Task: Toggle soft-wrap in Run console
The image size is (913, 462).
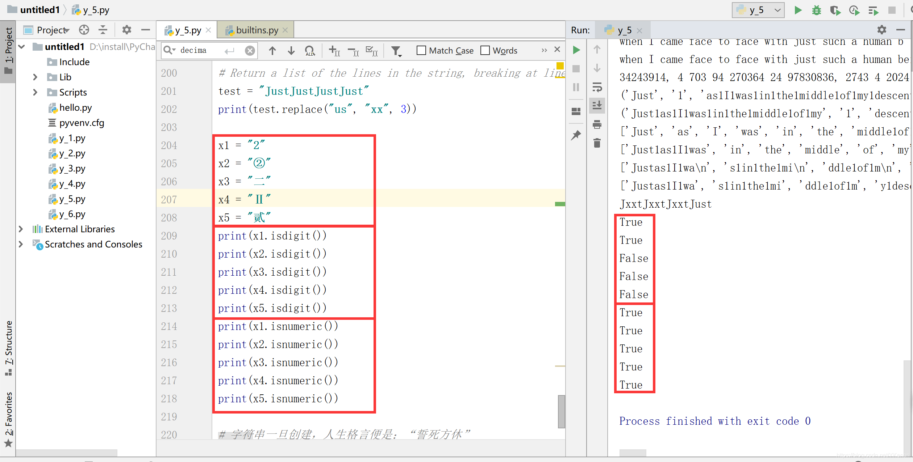Action: (x=597, y=87)
